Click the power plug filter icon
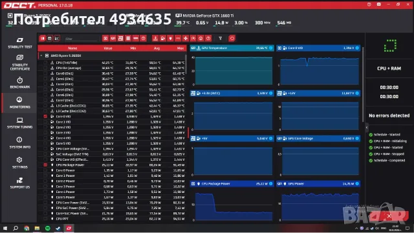414x233 pixels. tap(171, 39)
